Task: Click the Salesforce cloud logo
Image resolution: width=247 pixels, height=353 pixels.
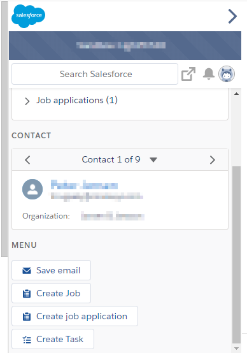Action: (x=28, y=16)
